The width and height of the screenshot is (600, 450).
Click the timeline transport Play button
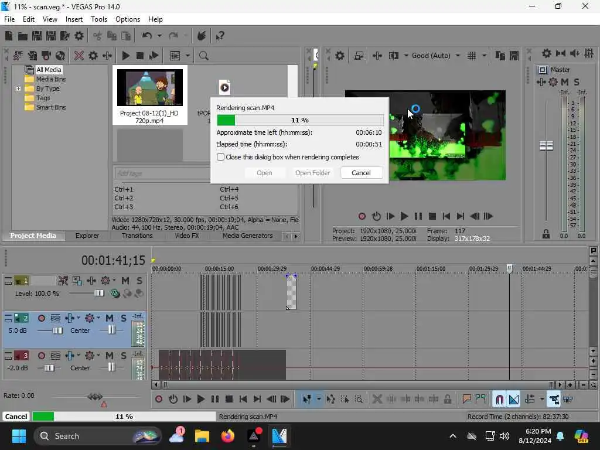point(200,400)
